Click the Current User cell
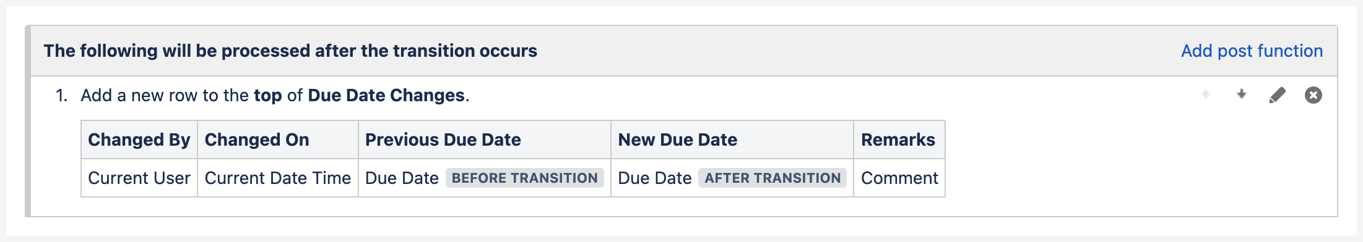 (x=139, y=178)
